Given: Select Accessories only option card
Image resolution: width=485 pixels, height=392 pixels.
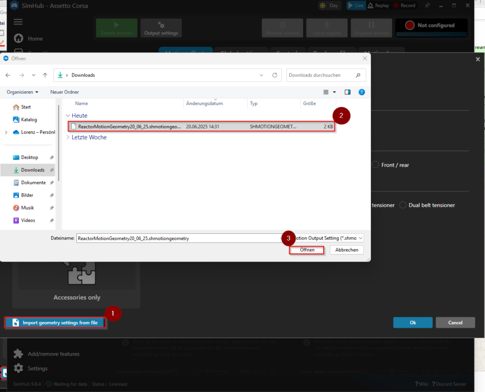Looking at the screenshot, I should pyautogui.click(x=76, y=285).
